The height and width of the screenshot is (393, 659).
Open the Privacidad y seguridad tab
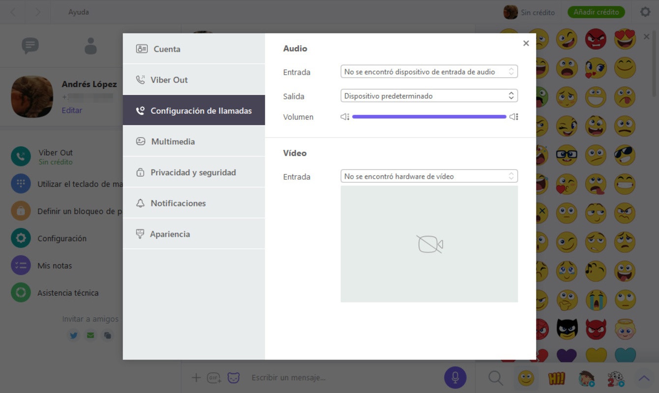click(194, 172)
